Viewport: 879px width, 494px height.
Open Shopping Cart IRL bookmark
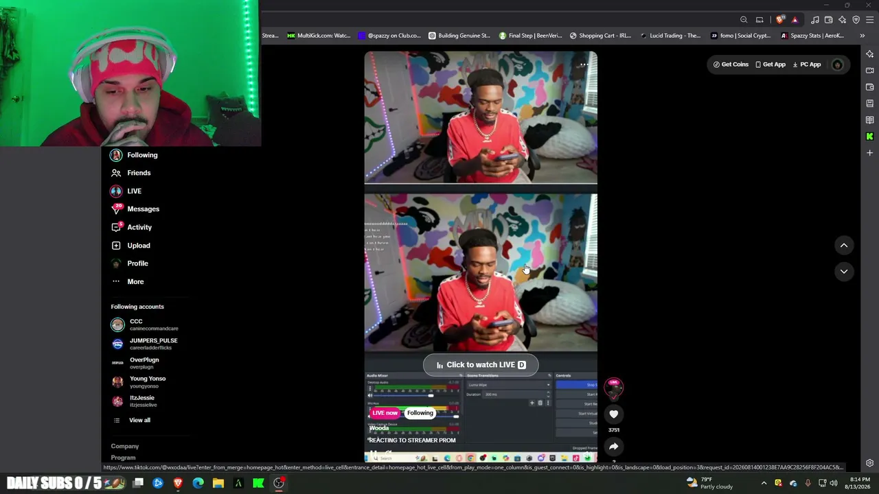[600, 36]
